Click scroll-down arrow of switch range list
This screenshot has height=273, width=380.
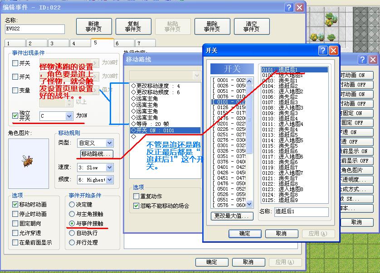(249, 204)
